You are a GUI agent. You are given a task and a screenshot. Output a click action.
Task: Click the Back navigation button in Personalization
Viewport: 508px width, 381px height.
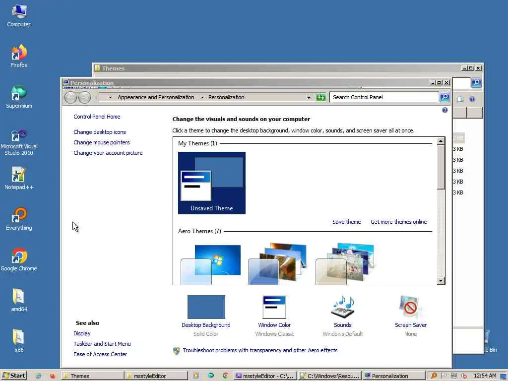tap(70, 98)
